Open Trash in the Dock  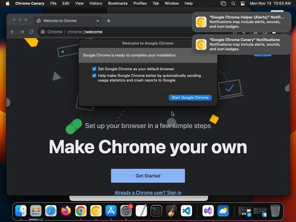point(275,211)
